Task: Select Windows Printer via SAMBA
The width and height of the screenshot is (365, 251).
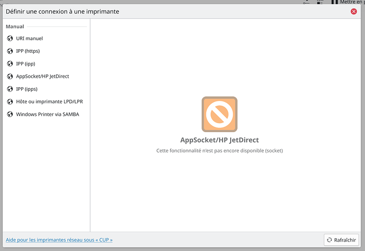Action: tap(46, 114)
